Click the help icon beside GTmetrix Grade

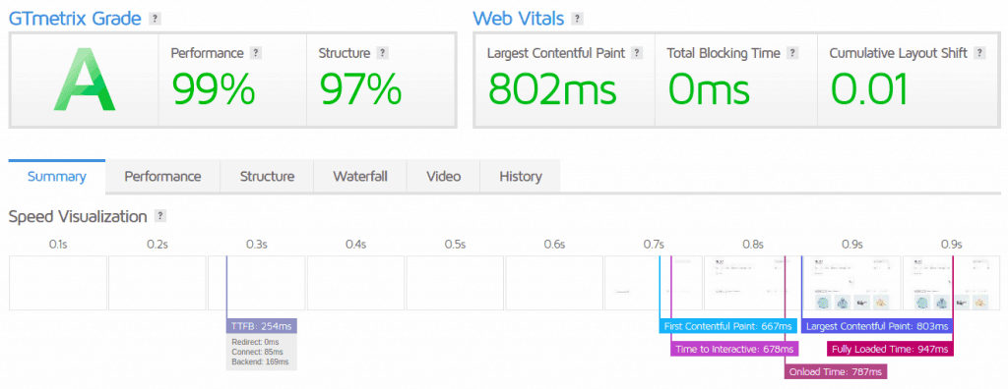(155, 19)
